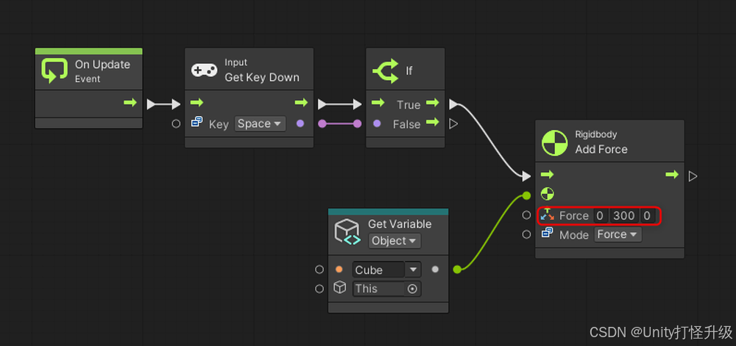The width and height of the screenshot is (736, 346).
Task: Click the Force Z field showing 0
Action: tap(647, 215)
